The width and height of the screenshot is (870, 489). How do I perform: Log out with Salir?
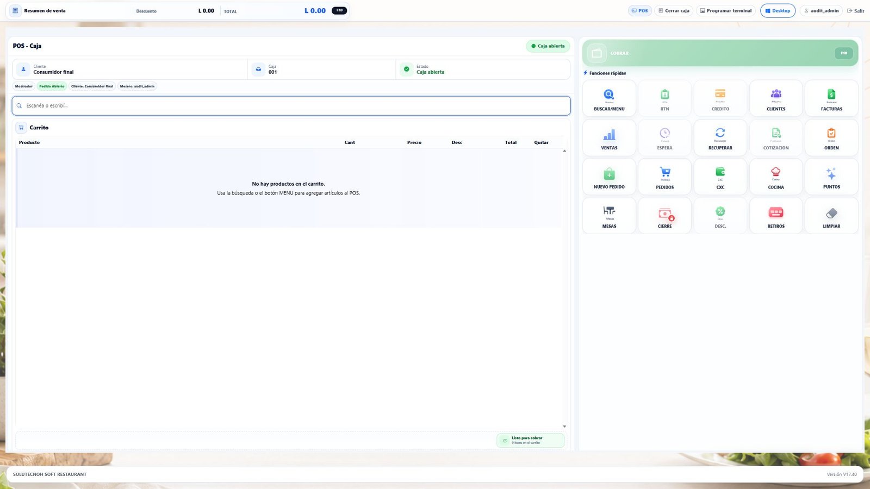(x=856, y=11)
